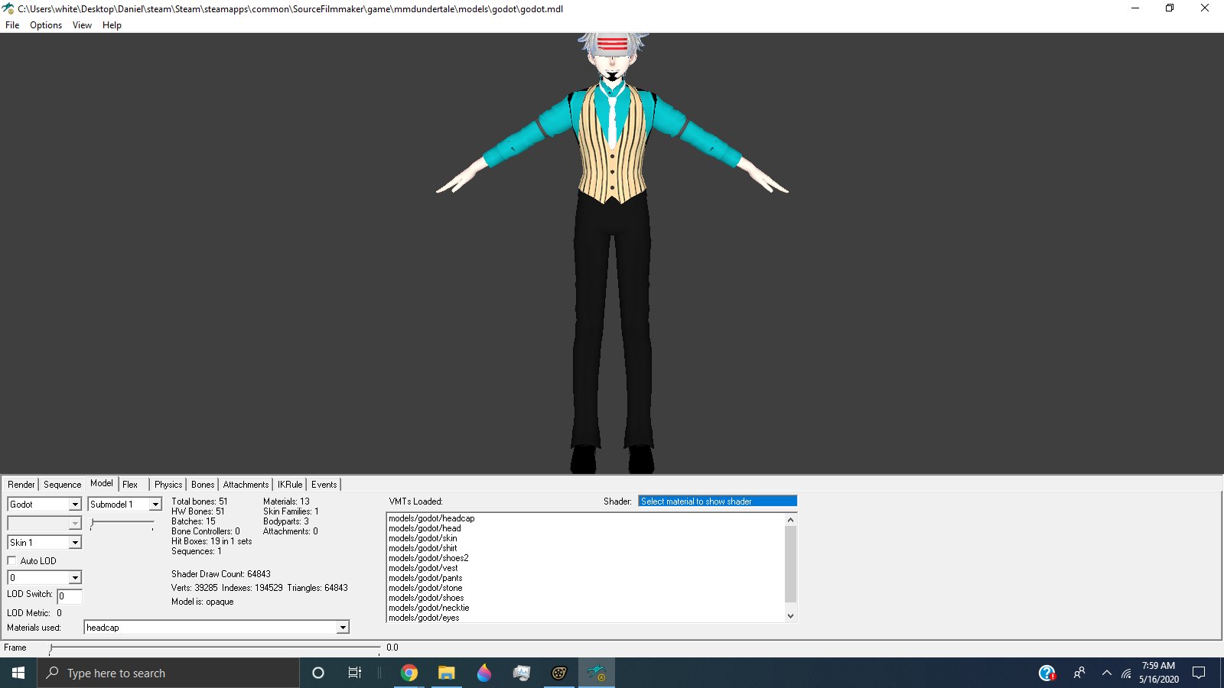Open the network status tray icon
The height and width of the screenshot is (688, 1224).
[x=1127, y=673]
